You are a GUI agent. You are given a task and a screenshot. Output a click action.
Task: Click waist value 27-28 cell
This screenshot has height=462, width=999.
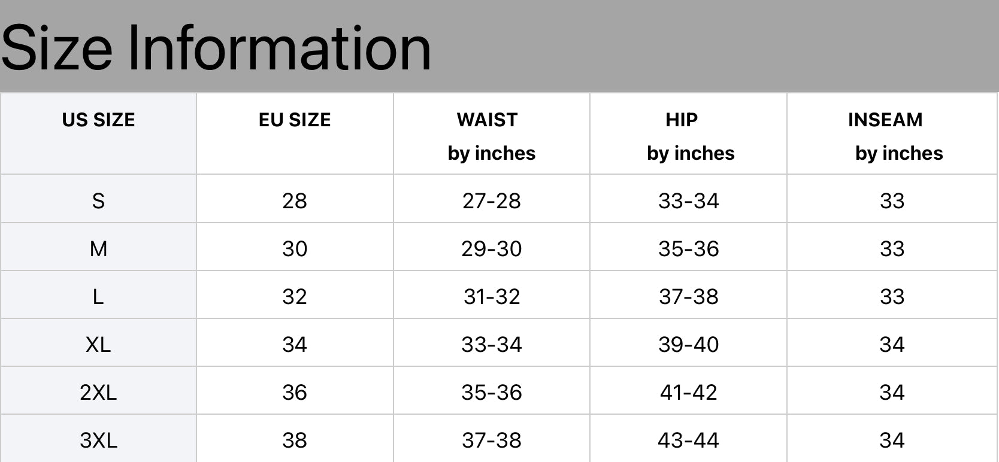tap(492, 201)
